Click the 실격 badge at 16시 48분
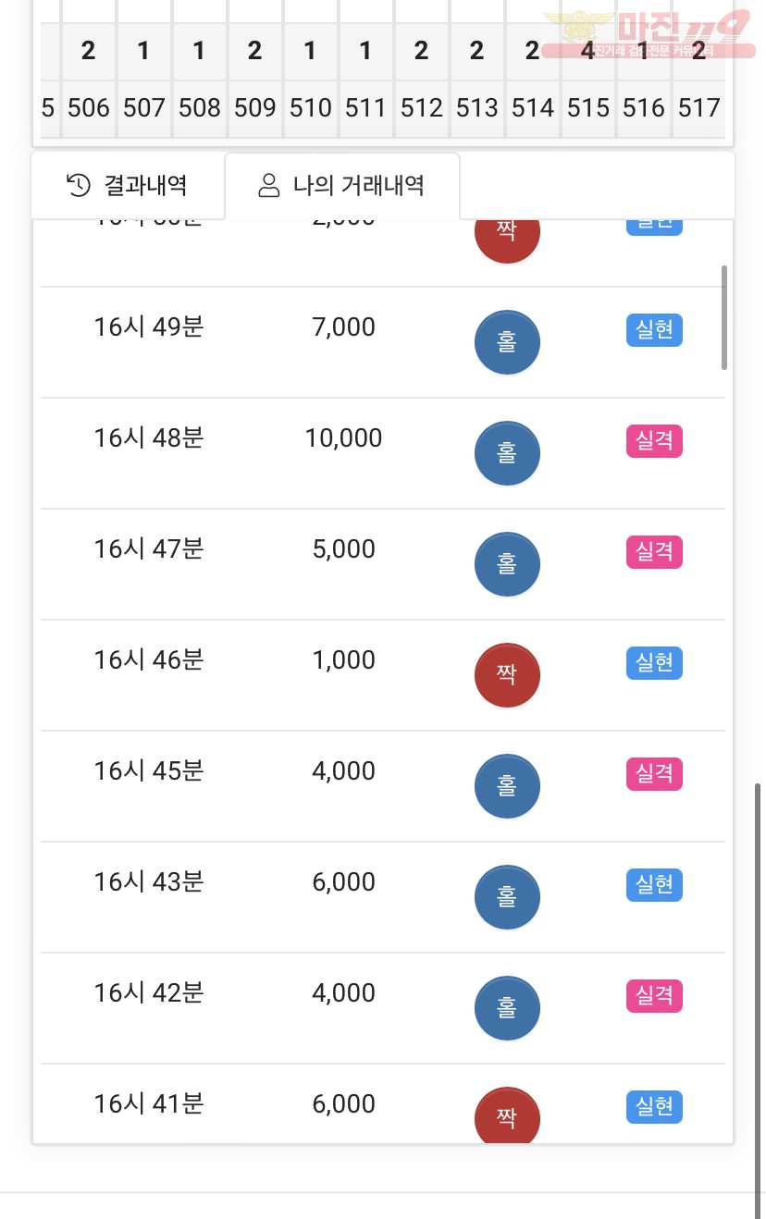 tap(655, 441)
